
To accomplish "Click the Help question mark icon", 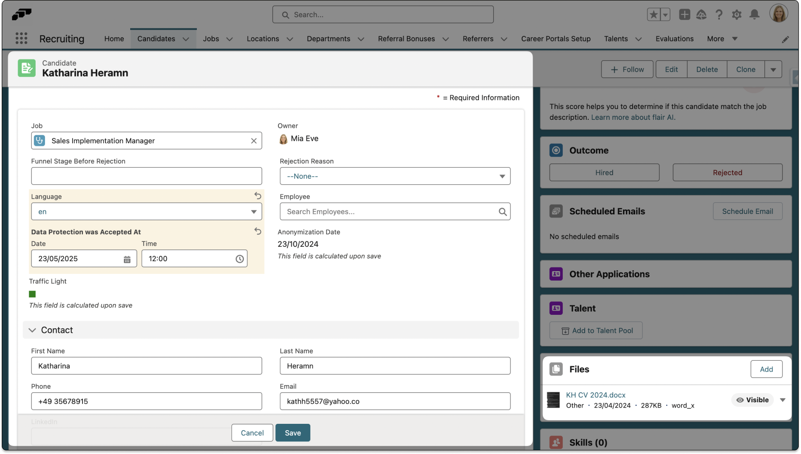I will pyautogui.click(x=719, y=14).
